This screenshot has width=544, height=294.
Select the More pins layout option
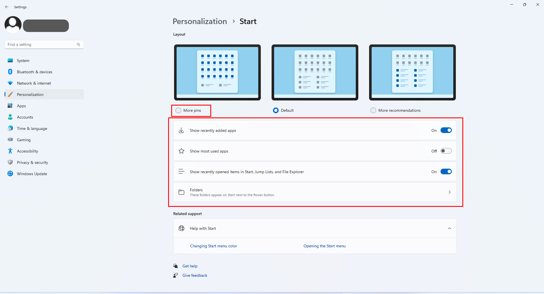[x=178, y=110]
